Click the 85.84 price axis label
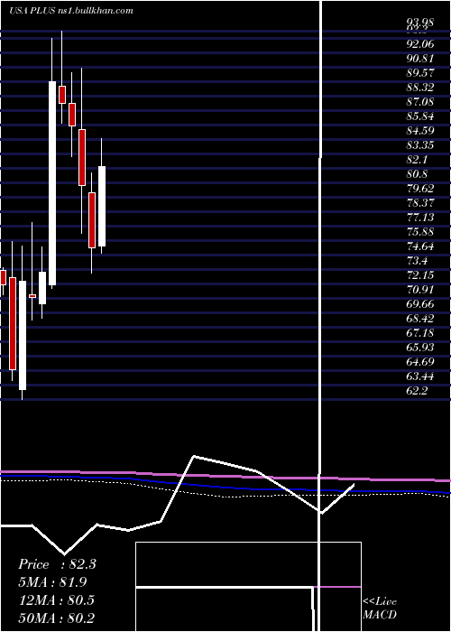The height and width of the screenshot is (632, 451). (x=420, y=116)
